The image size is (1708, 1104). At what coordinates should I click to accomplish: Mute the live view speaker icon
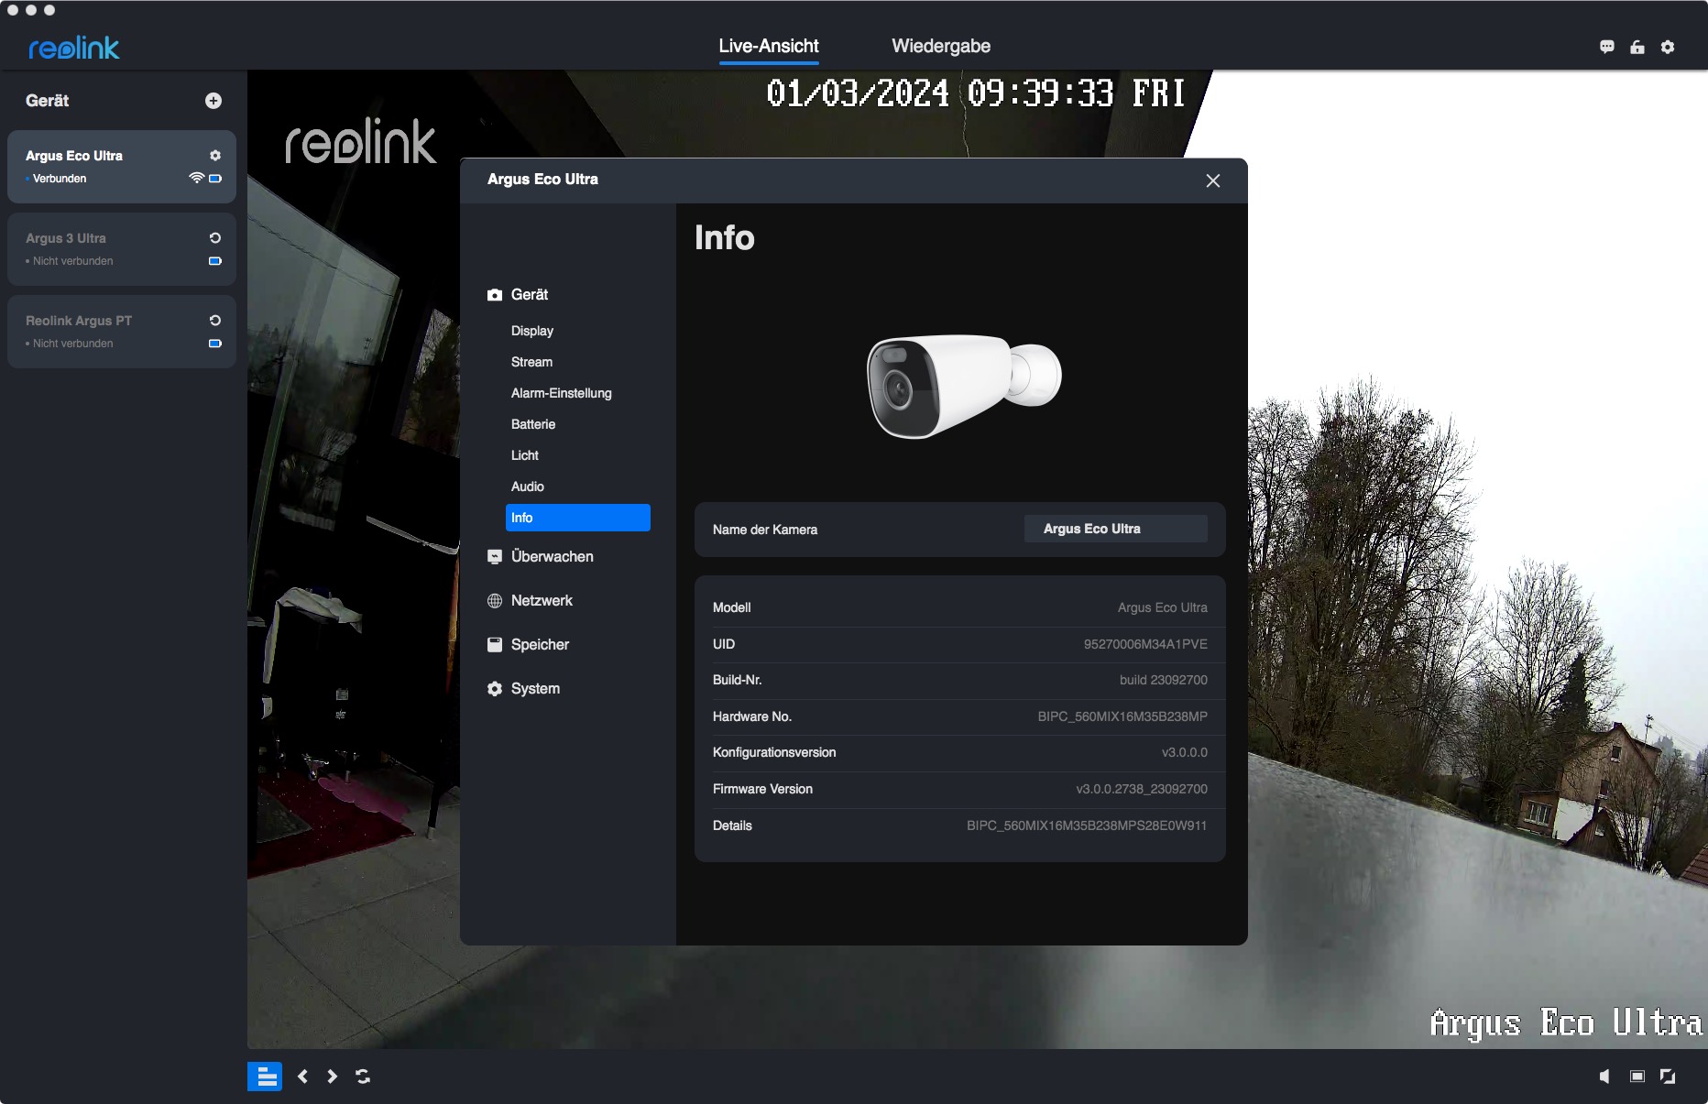[x=1604, y=1077]
